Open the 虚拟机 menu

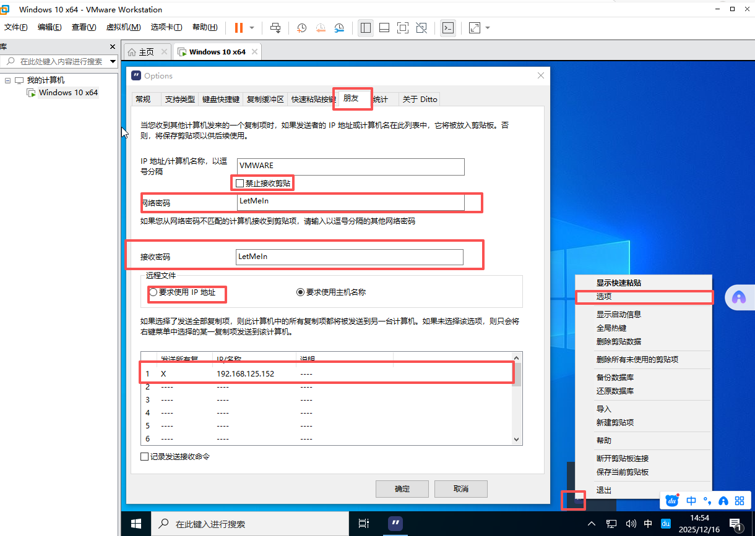[x=123, y=27]
